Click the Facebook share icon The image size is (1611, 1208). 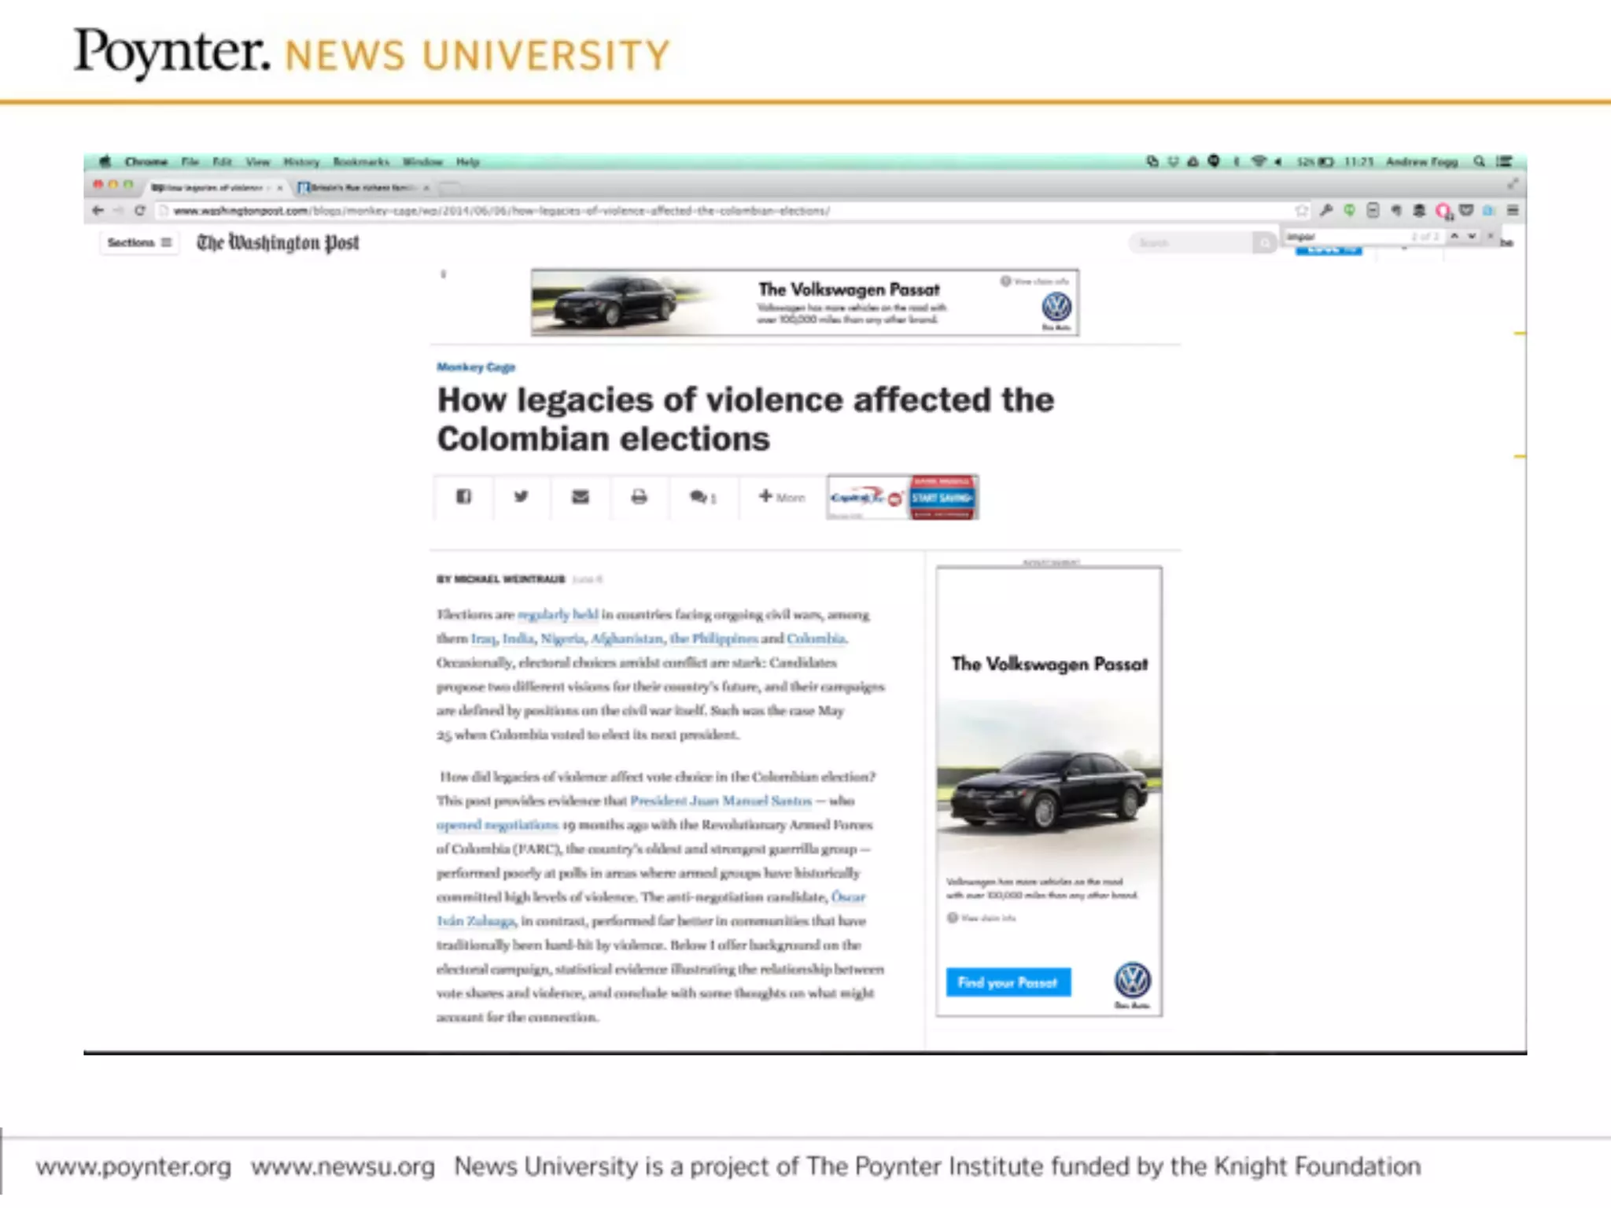tap(463, 496)
